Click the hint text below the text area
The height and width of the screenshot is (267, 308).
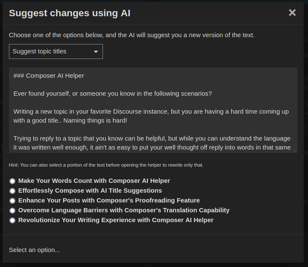click(x=106, y=165)
